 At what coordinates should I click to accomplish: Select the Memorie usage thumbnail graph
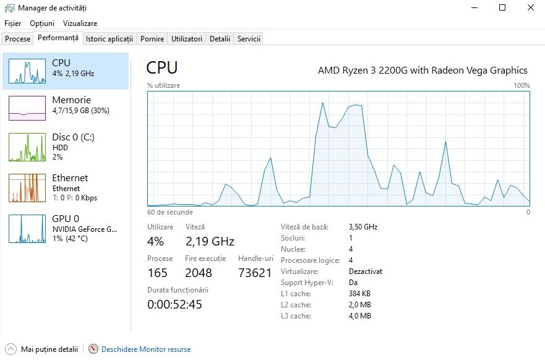tap(27, 108)
